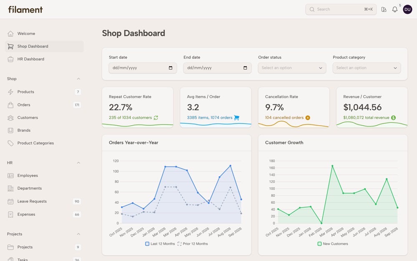
Task: Click the Start date input field
Action: tap(143, 68)
